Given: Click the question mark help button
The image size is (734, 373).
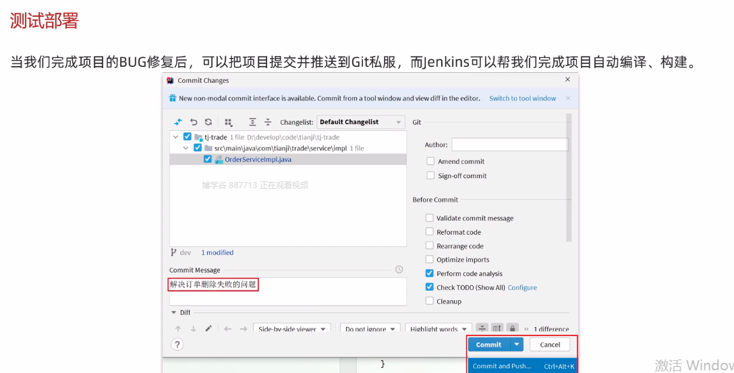Looking at the screenshot, I should click(x=177, y=345).
